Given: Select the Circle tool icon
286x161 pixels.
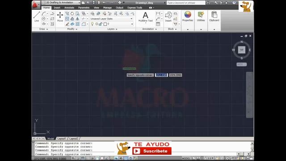Looking at the screenshot, I should click(44, 19).
